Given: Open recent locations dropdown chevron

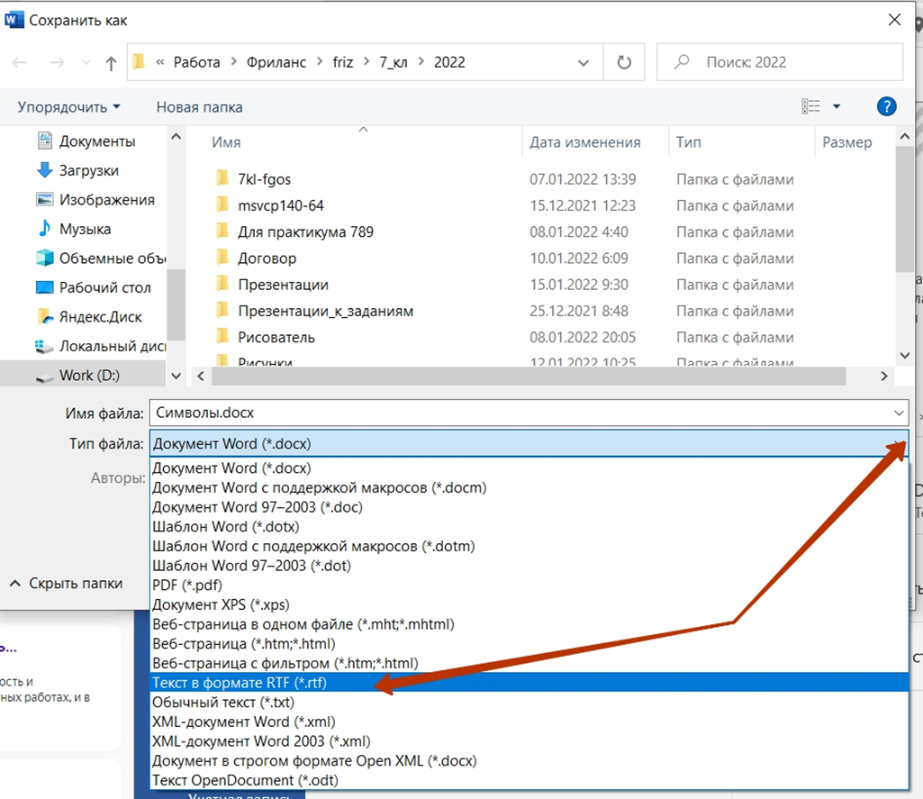Looking at the screenshot, I should 86,62.
